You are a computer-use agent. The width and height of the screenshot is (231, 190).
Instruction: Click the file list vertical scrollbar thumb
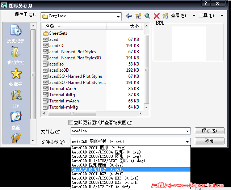146,69
